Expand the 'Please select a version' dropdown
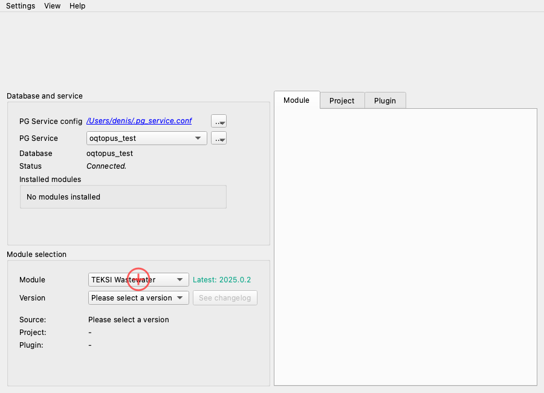544x393 pixels. pyautogui.click(x=138, y=298)
